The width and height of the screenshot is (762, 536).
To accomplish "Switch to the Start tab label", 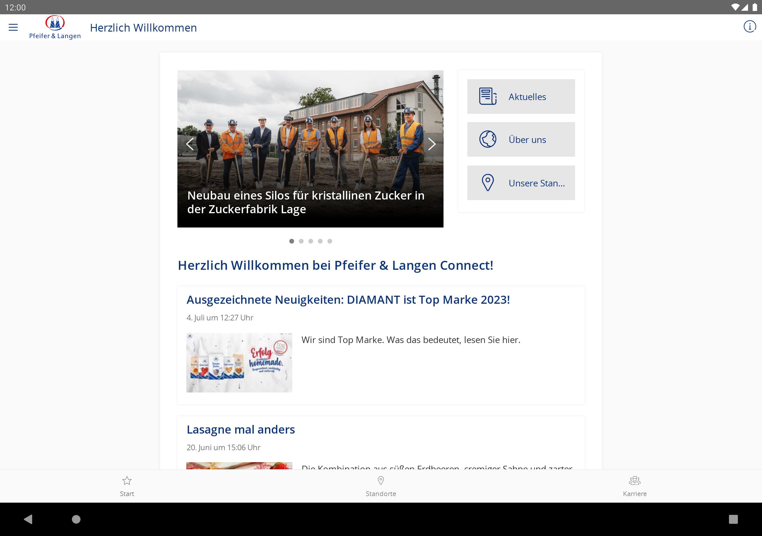I will coord(127,493).
